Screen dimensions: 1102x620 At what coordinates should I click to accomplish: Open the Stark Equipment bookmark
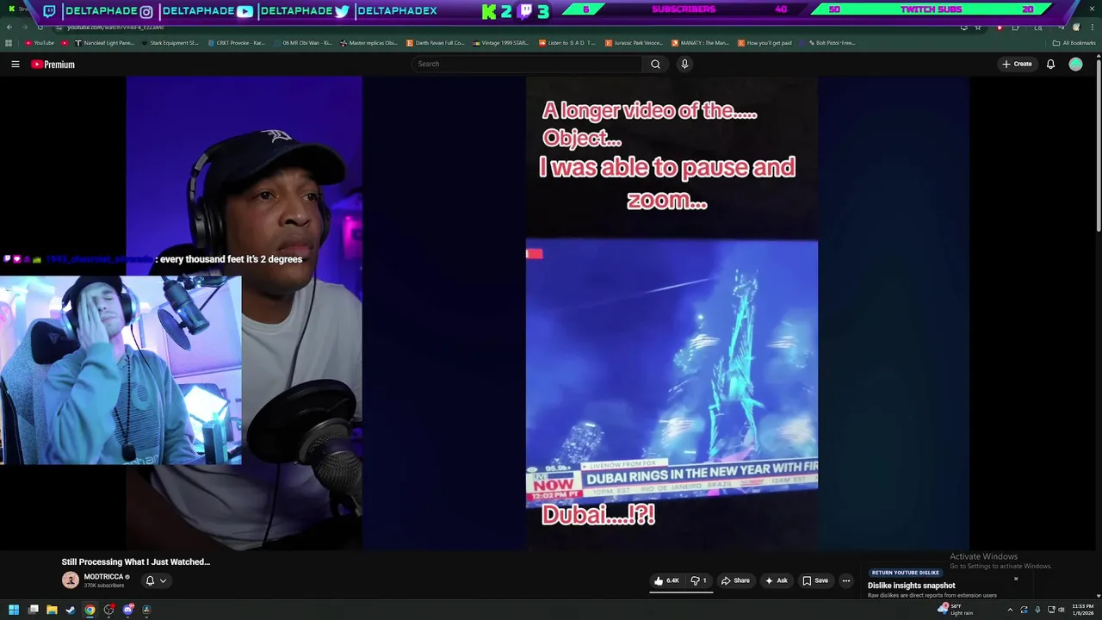170,43
